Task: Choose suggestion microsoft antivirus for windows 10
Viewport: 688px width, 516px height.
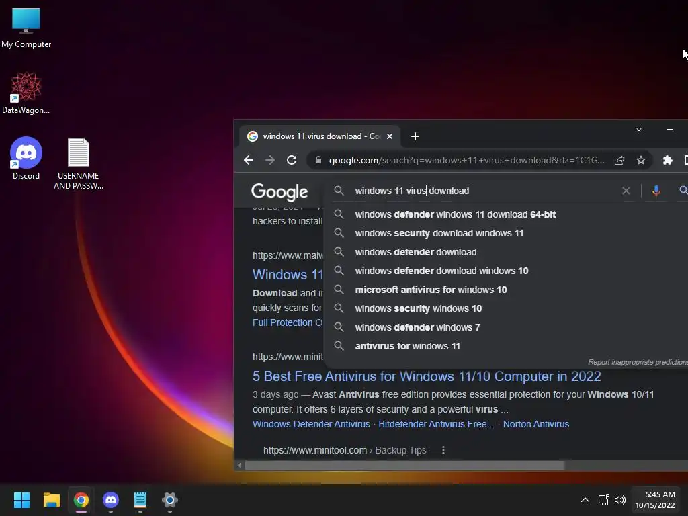Action: coord(431,290)
